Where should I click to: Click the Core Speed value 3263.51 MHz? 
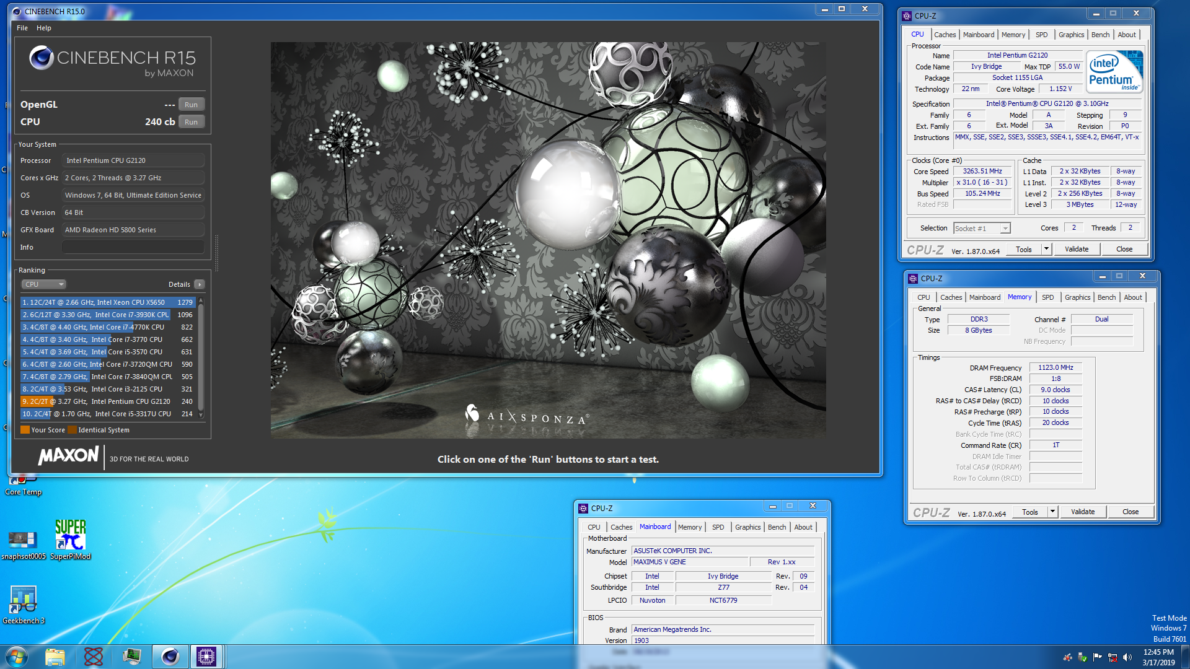coord(982,171)
